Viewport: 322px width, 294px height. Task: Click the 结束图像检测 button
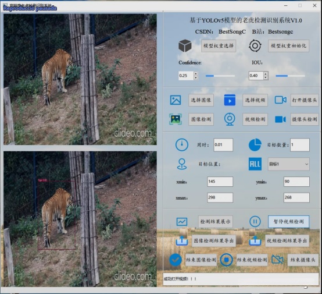tap(201, 260)
